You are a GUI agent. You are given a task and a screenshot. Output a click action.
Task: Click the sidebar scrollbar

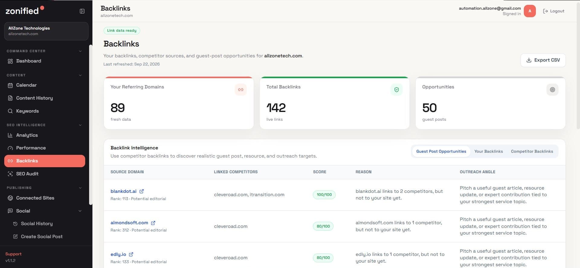tap(91, 125)
